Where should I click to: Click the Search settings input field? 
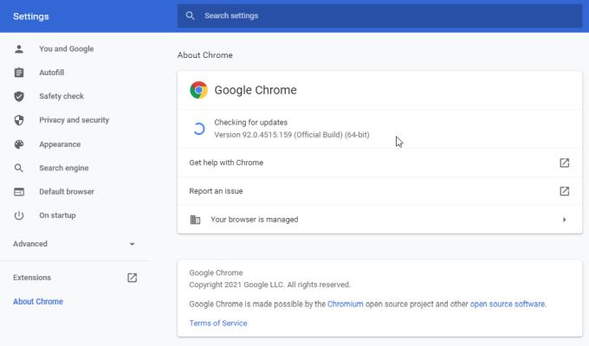point(381,16)
